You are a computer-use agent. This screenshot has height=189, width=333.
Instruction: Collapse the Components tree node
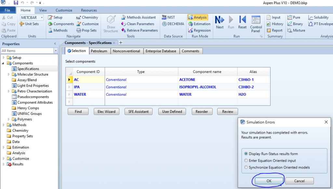tap(3, 63)
